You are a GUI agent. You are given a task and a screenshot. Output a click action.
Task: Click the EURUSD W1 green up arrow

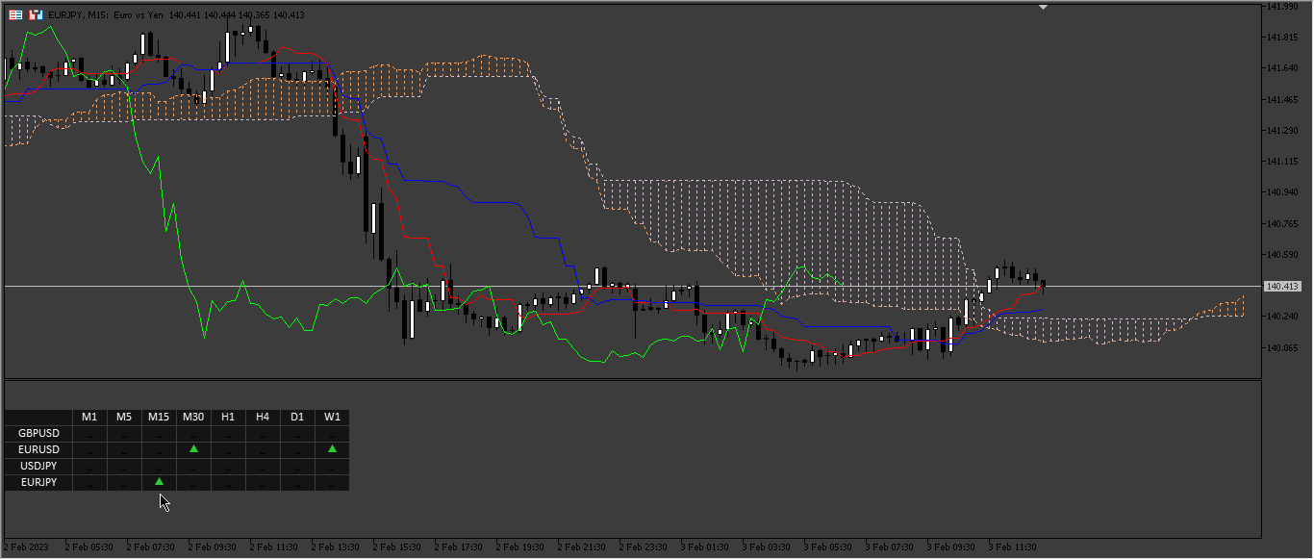tap(332, 449)
